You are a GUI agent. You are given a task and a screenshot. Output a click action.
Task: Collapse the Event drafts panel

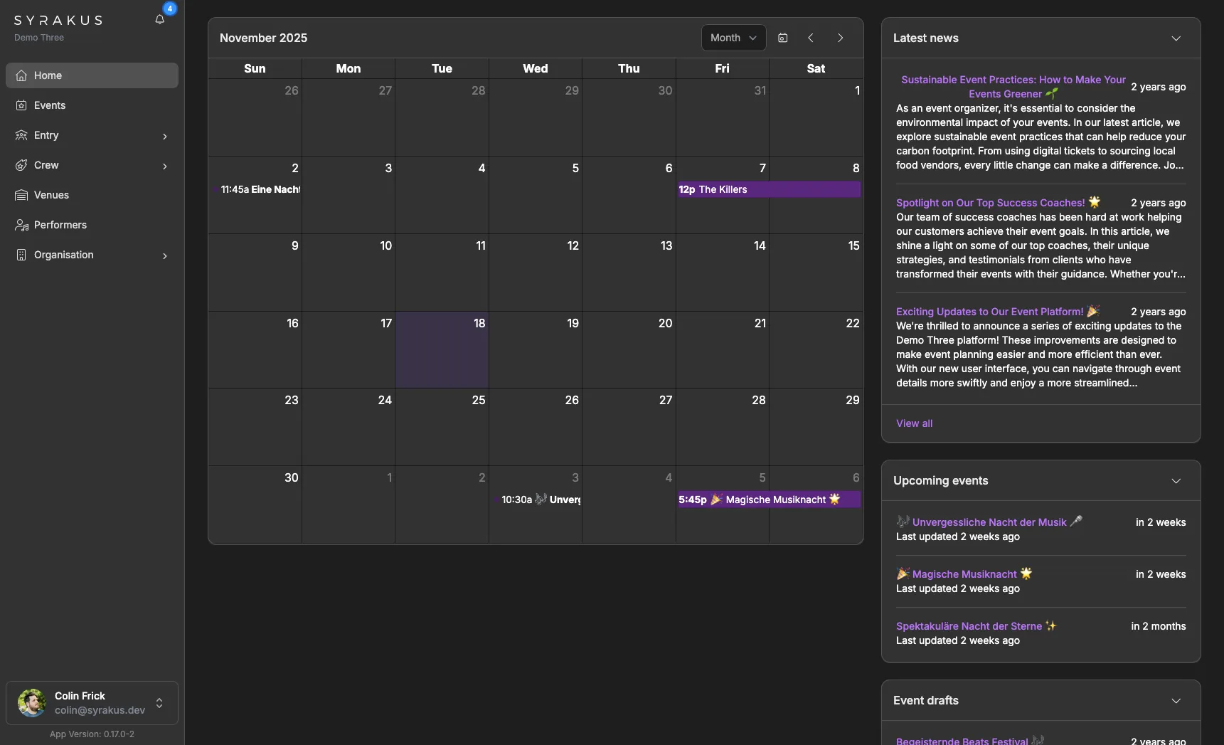pyautogui.click(x=1176, y=701)
